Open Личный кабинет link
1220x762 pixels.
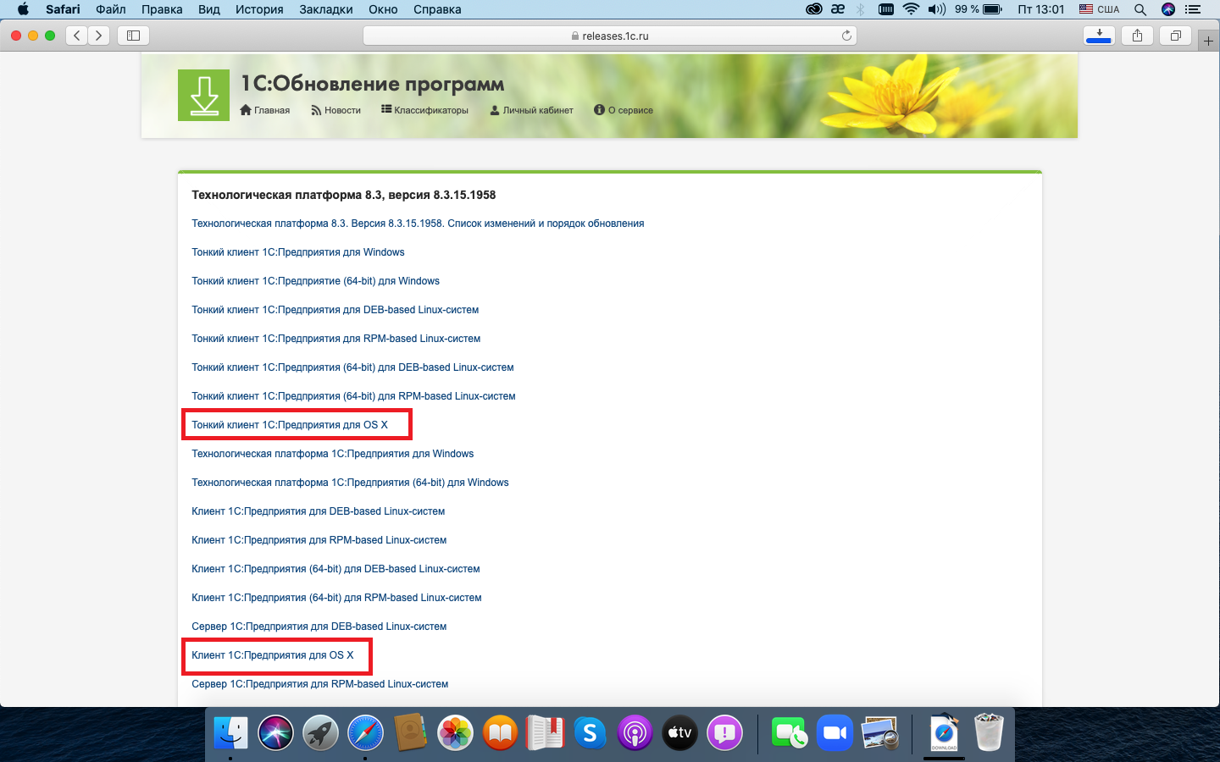click(x=532, y=110)
